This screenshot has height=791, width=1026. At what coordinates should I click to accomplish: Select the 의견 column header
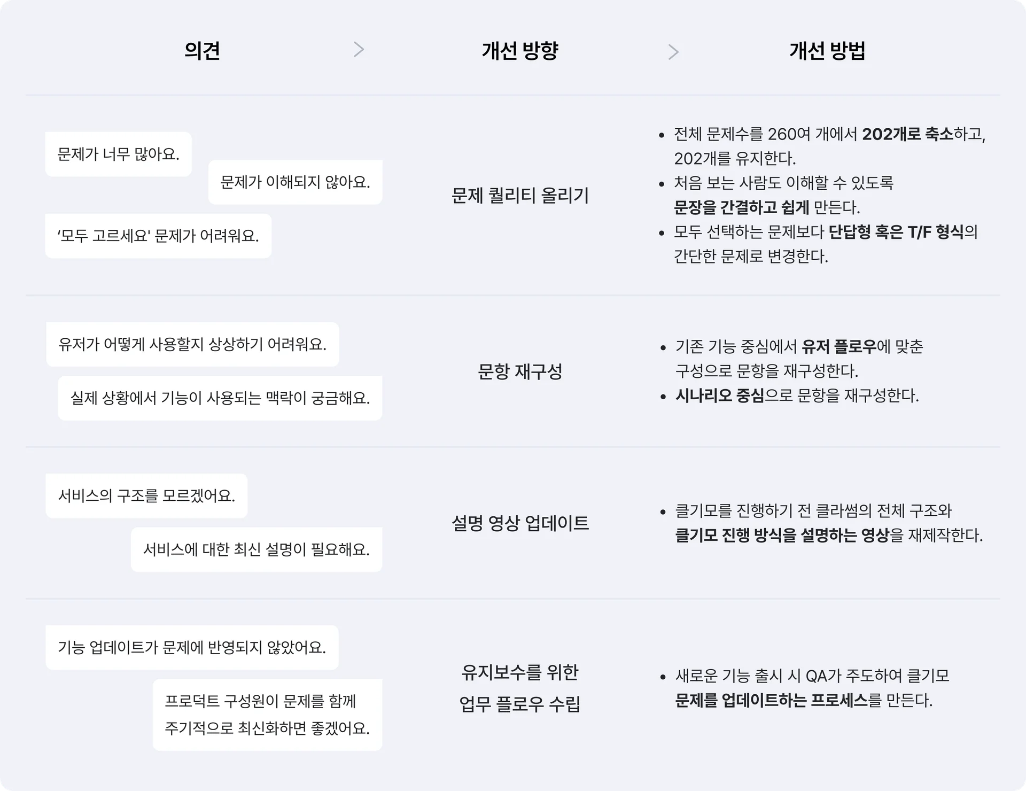pos(202,51)
